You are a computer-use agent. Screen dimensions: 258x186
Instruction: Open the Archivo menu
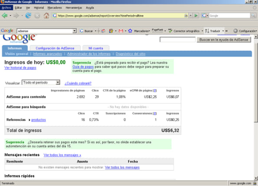tap(7, 8)
